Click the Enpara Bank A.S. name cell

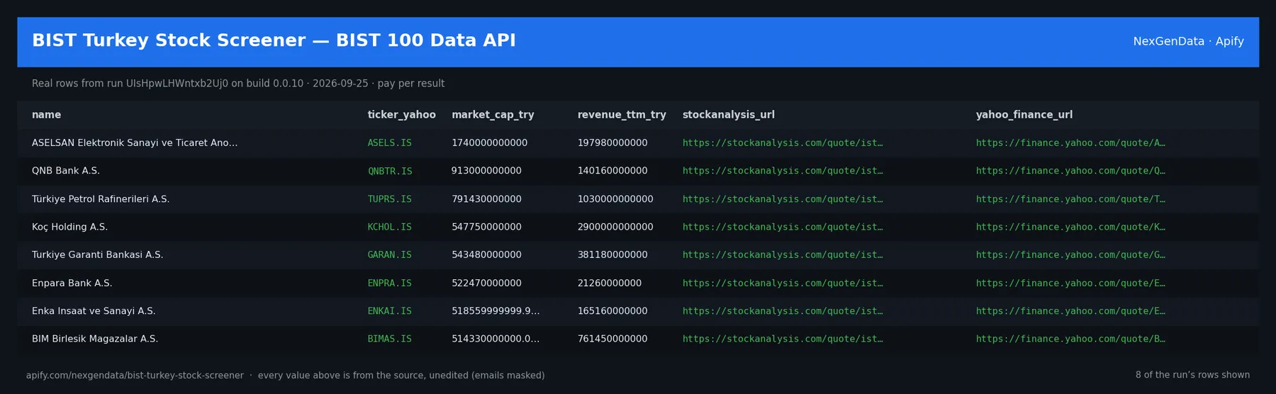[72, 283]
